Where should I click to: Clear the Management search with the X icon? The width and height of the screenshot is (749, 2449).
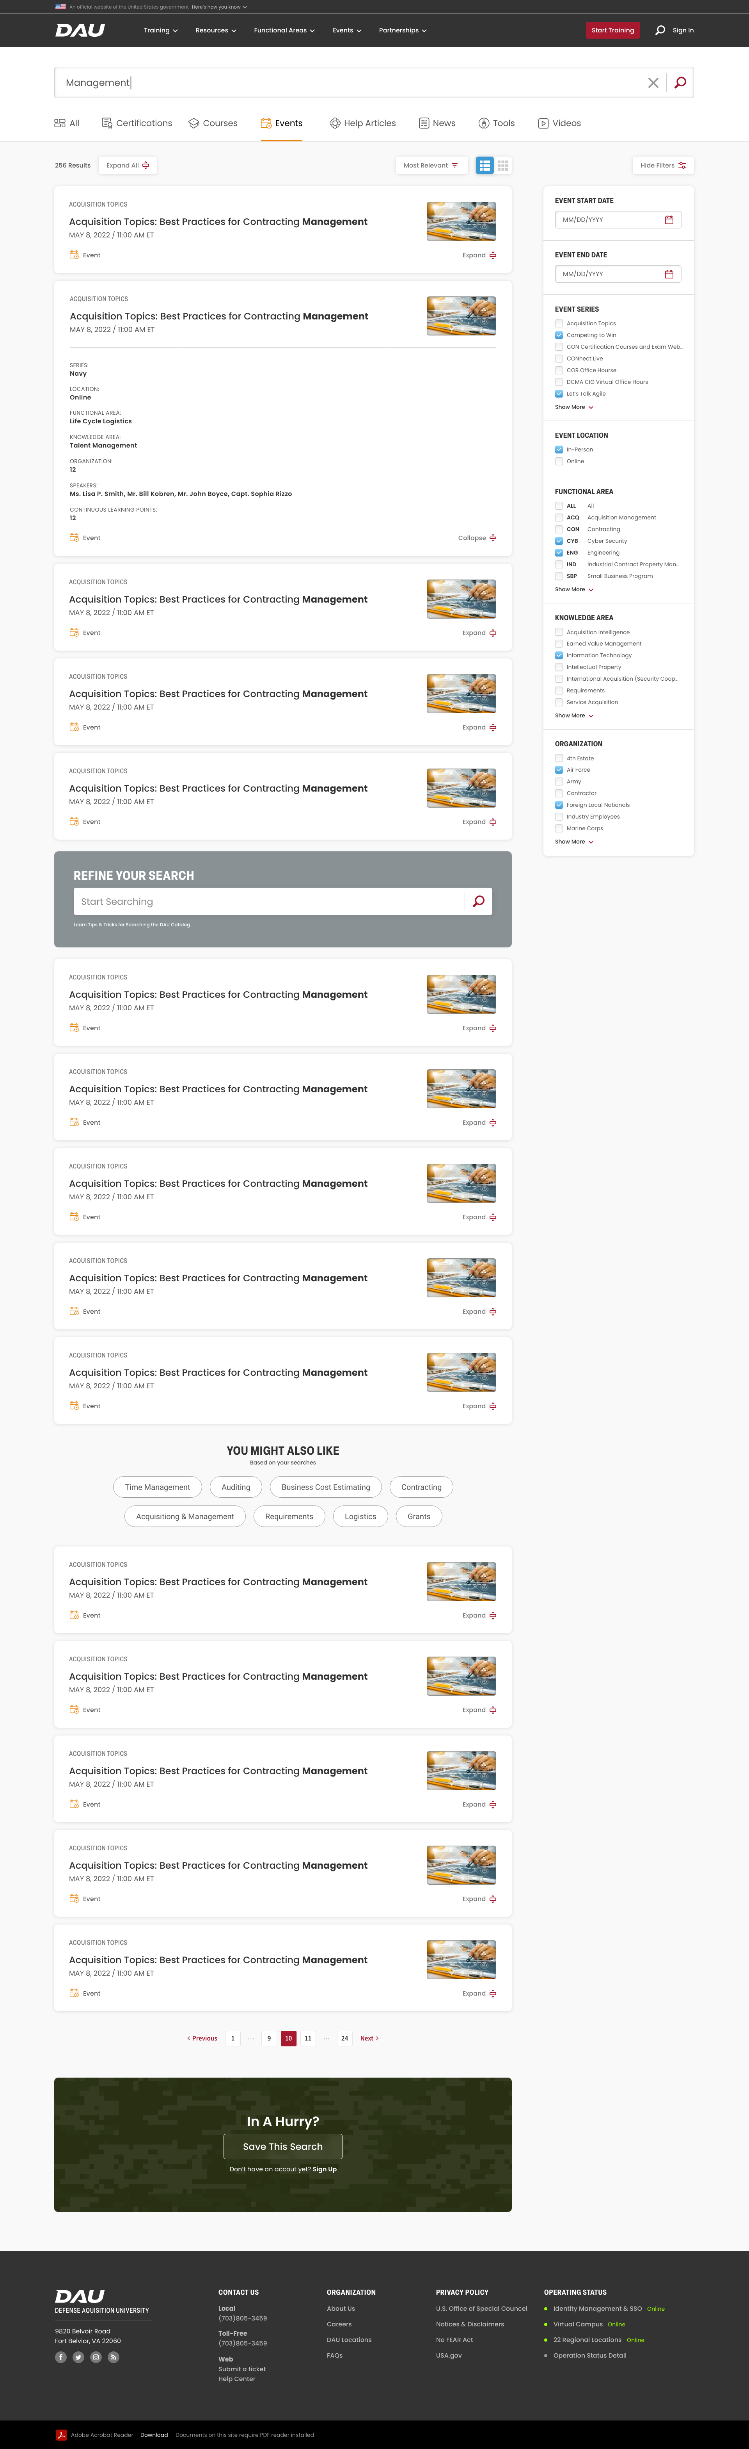coord(653,83)
